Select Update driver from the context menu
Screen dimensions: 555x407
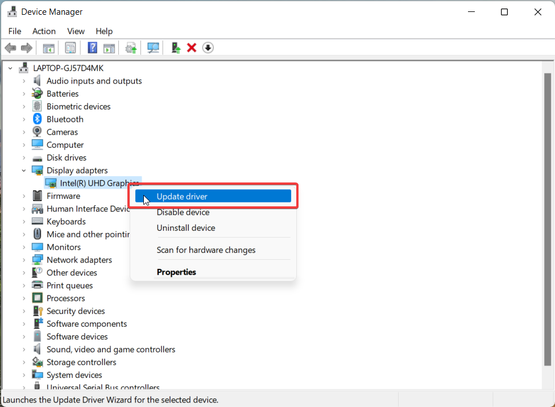[x=183, y=196]
